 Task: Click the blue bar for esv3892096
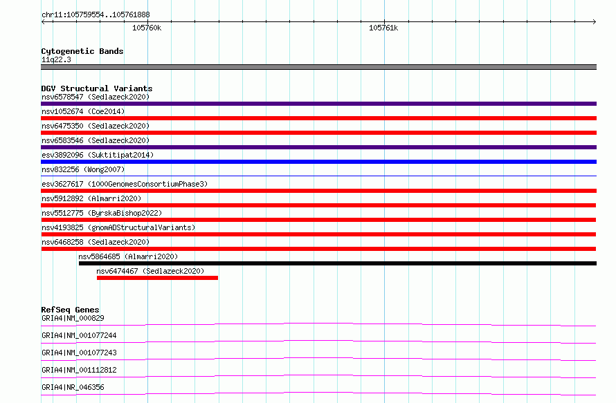click(318, 162)
